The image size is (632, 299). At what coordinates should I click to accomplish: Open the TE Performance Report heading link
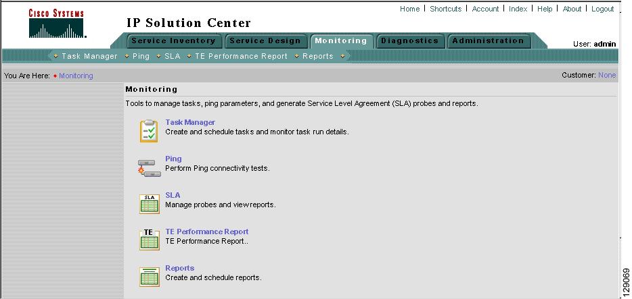207,232
